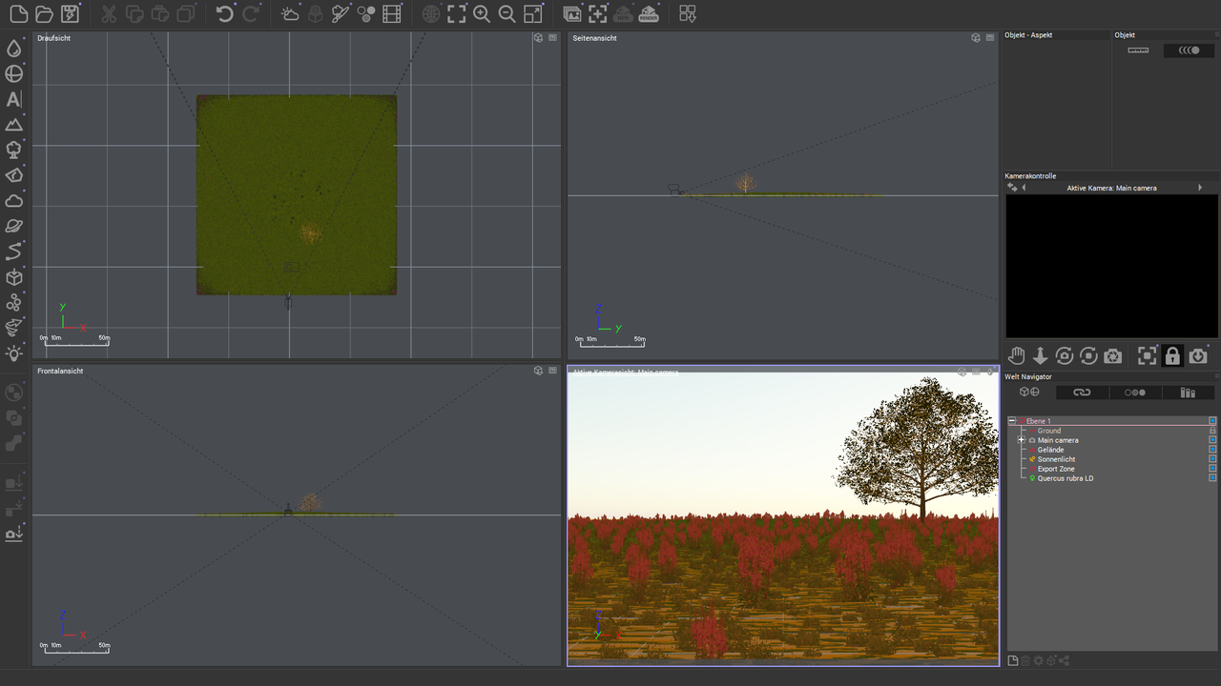Add a sphere primitive
The image size is (1221, 686).
[x=14, y=74]
